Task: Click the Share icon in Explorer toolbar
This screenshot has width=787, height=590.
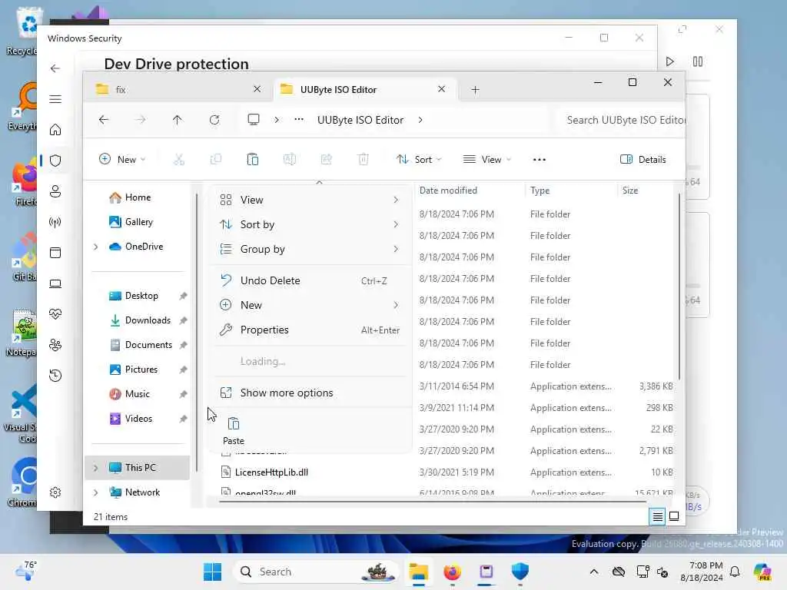Action: tap(326, 160)
